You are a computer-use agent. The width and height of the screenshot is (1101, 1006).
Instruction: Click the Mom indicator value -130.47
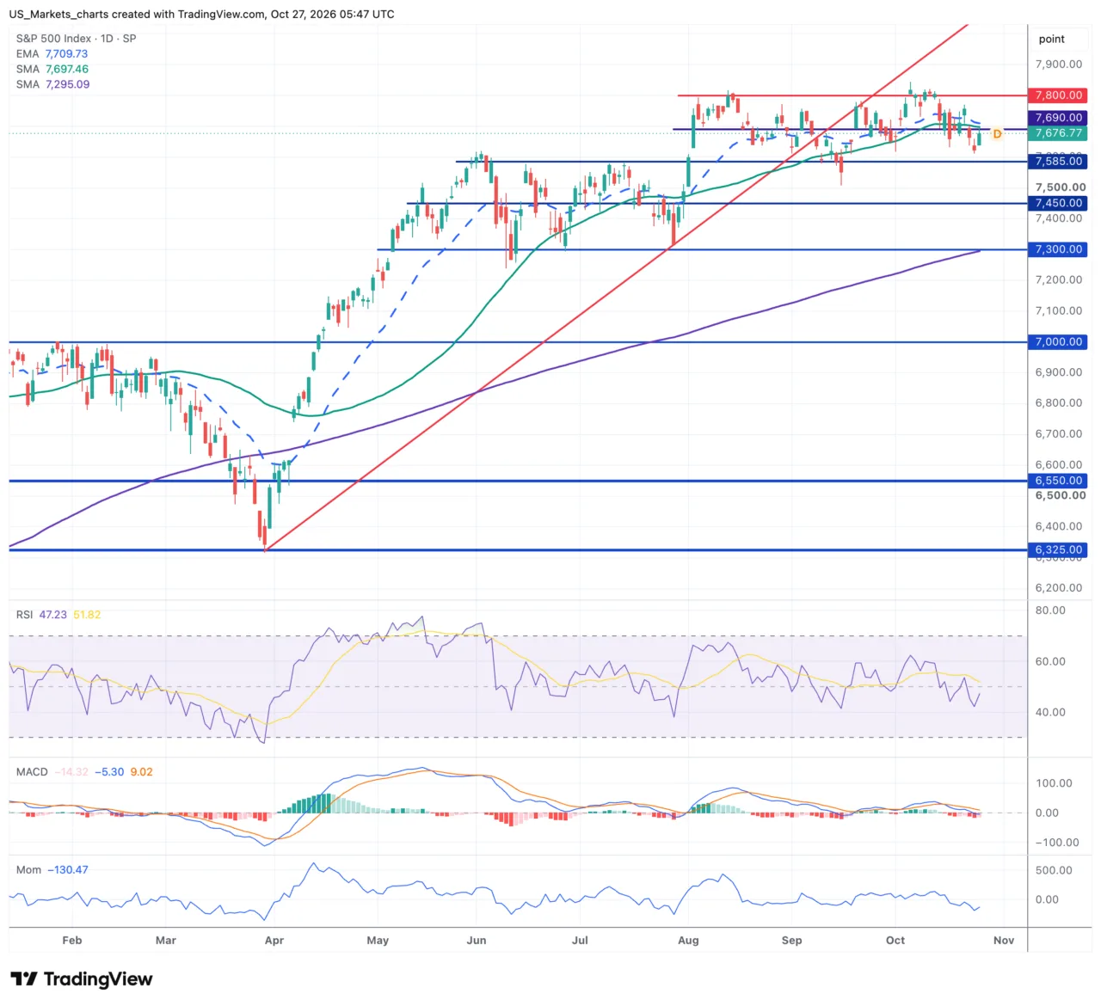click(68, 870)
